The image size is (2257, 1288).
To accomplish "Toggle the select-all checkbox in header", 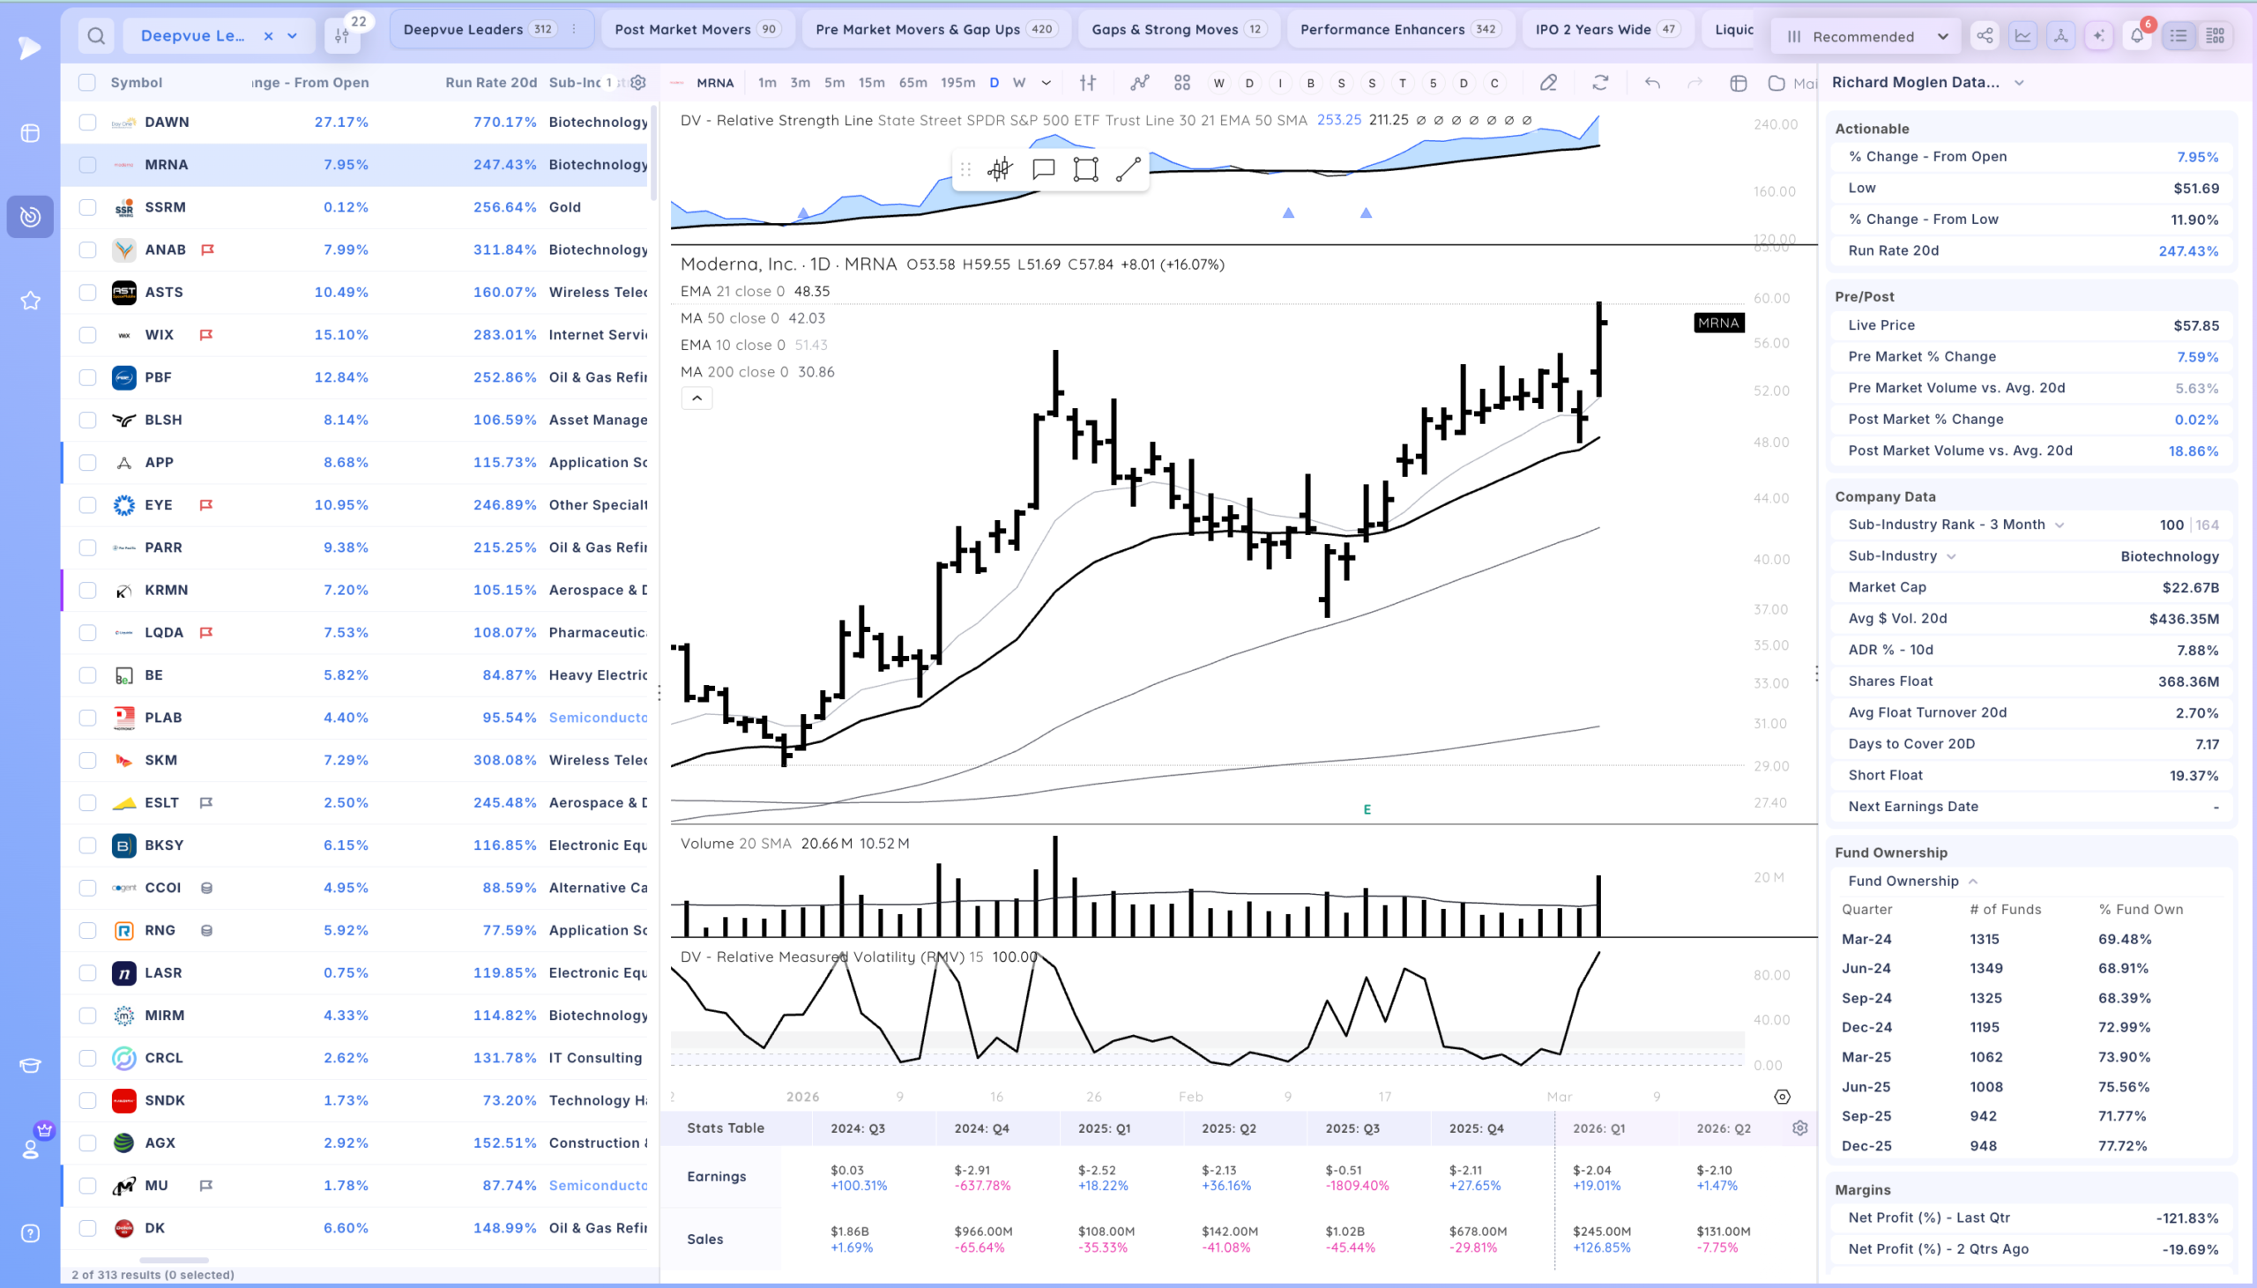I will point(86,82).
